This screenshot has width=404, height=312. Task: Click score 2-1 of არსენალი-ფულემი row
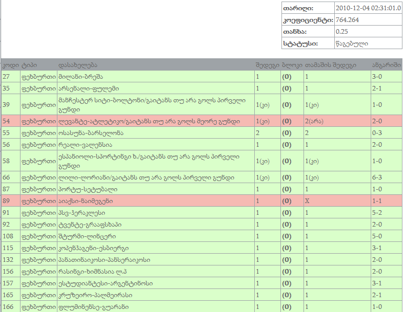tap(377, 88)
